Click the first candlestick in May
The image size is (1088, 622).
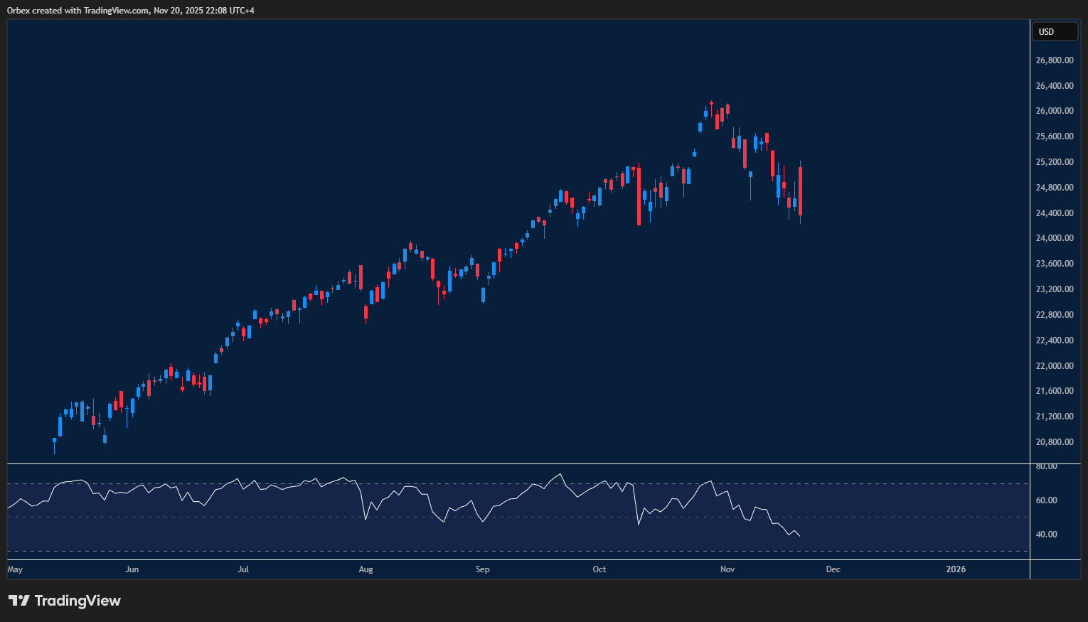[54, 441]
